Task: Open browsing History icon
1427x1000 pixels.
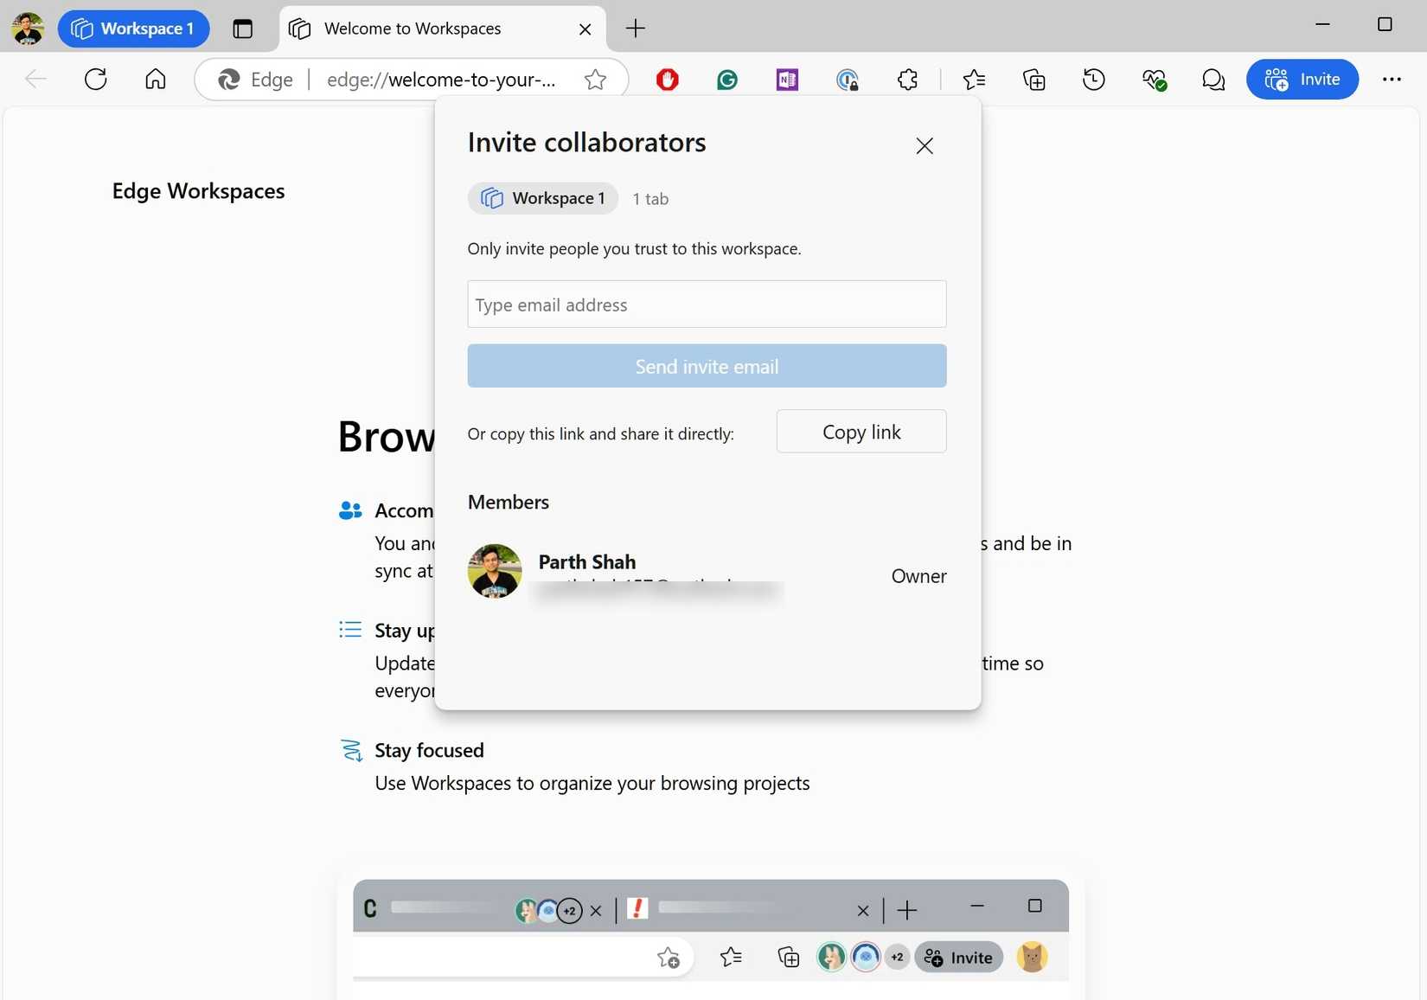Action: [x=1094, y=80]
